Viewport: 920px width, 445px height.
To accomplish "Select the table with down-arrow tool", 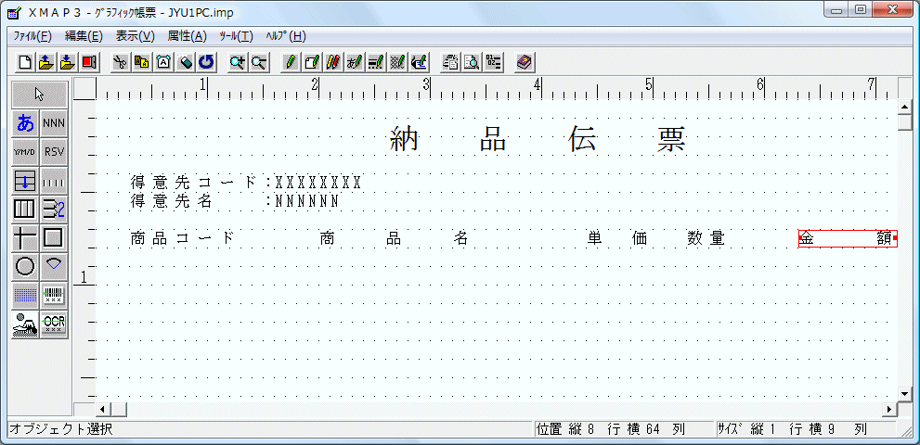I will tap(26, 181).
